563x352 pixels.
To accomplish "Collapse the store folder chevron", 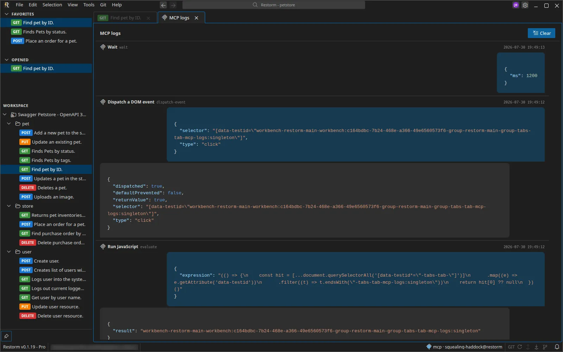I will pyautogui.click(x=9, y=206).
